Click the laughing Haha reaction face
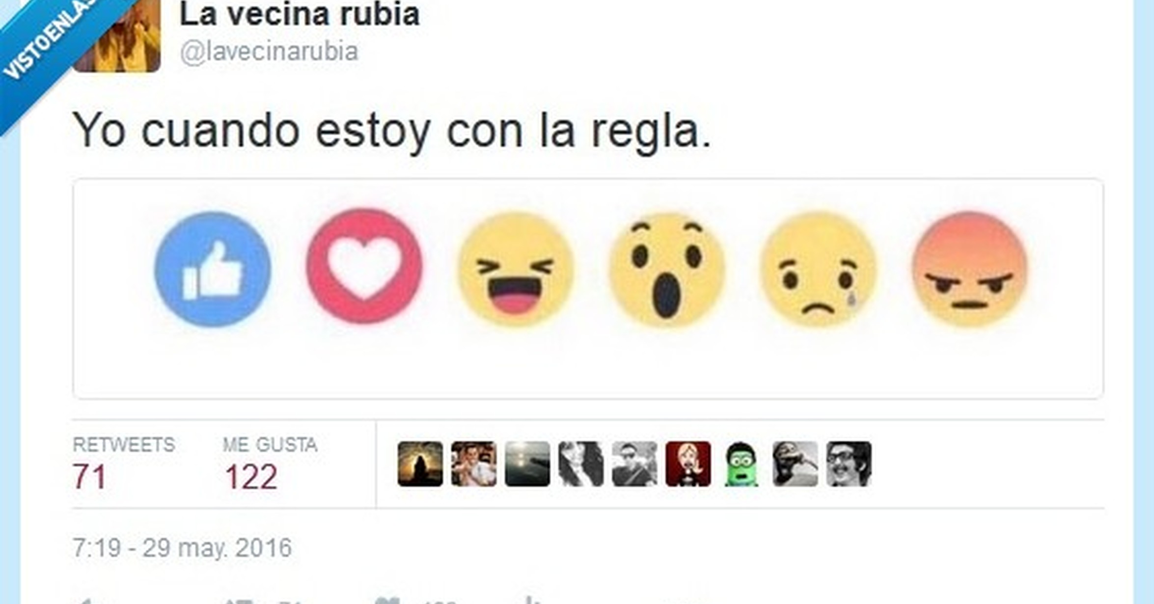This screenshot has width=1154, height=604. pos(516,269)
